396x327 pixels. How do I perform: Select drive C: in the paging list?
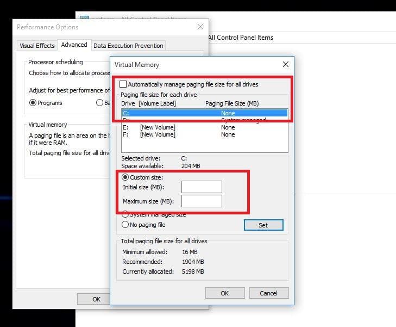(204, 113)
